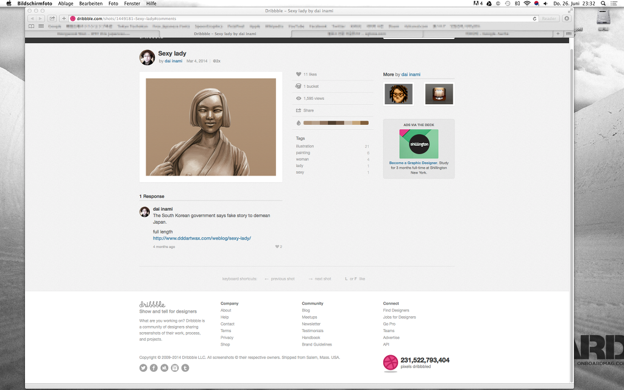Open the Twitter icon in footer

[x=143, y=368]
